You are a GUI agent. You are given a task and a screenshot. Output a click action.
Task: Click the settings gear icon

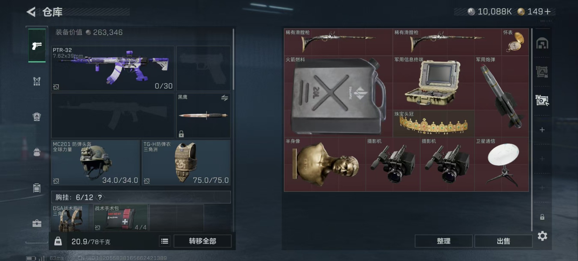542,236
